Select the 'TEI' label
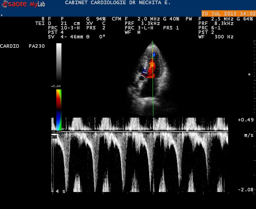This screenshot has height=209, width=256. coord(40,23)
